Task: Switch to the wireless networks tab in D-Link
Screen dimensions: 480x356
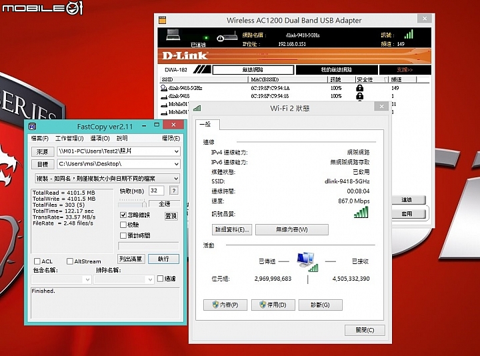Action: [x=253, y=70]
